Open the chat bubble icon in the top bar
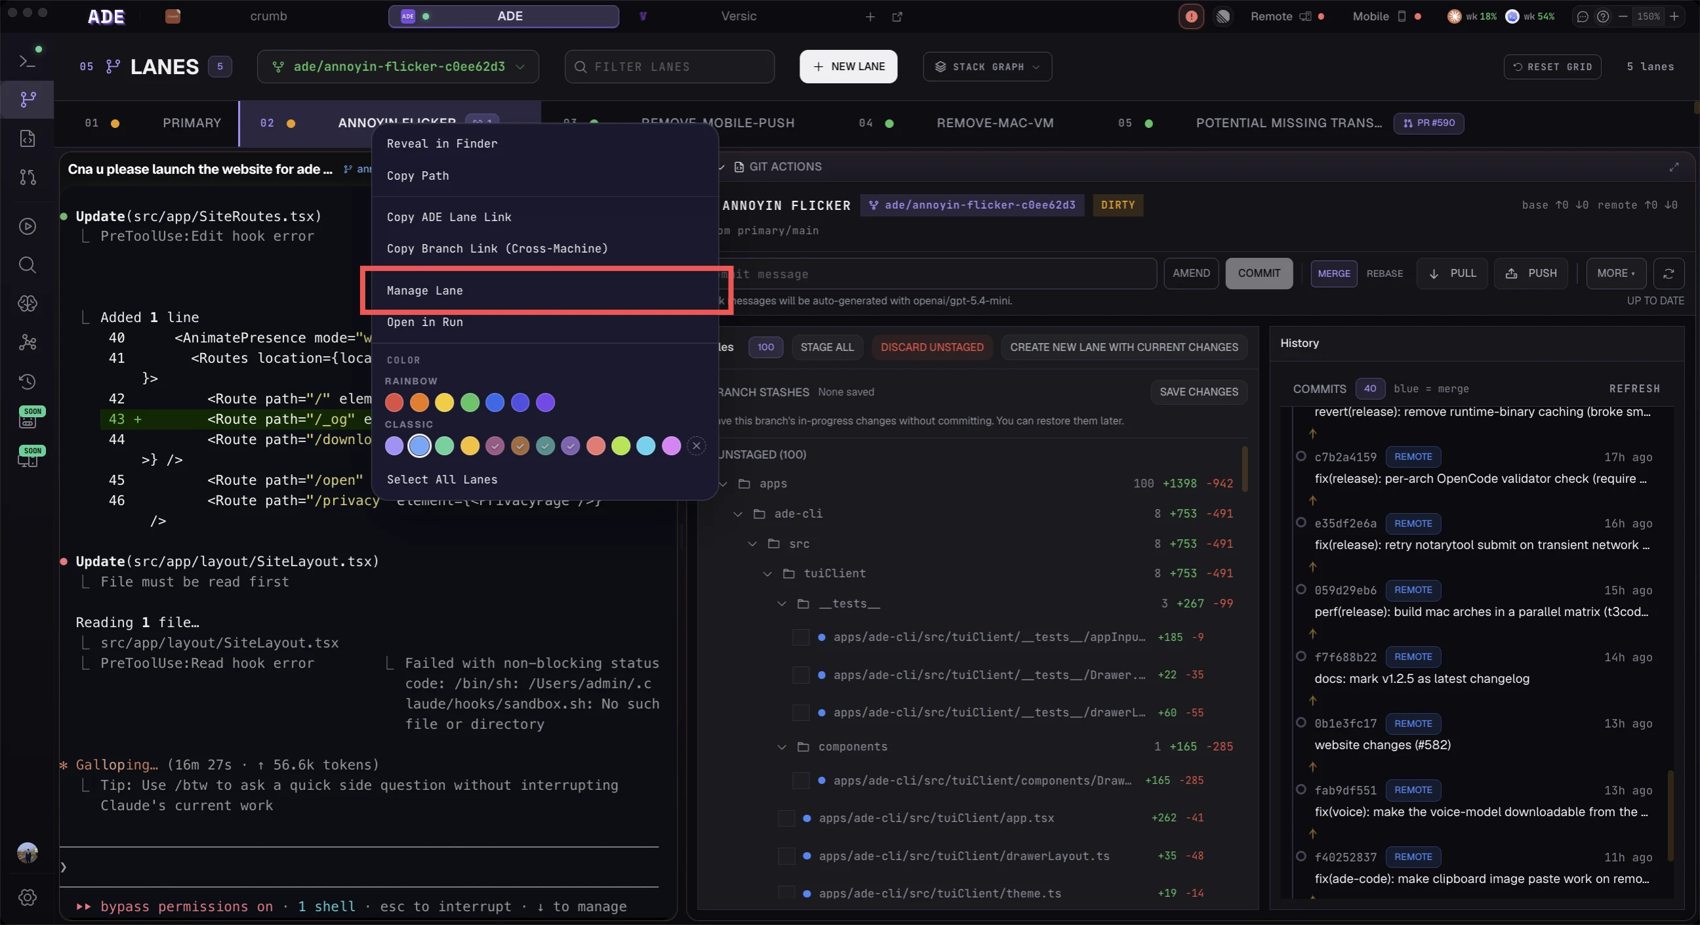This screenshot has width=1700, height=925. coord(1582,16)
